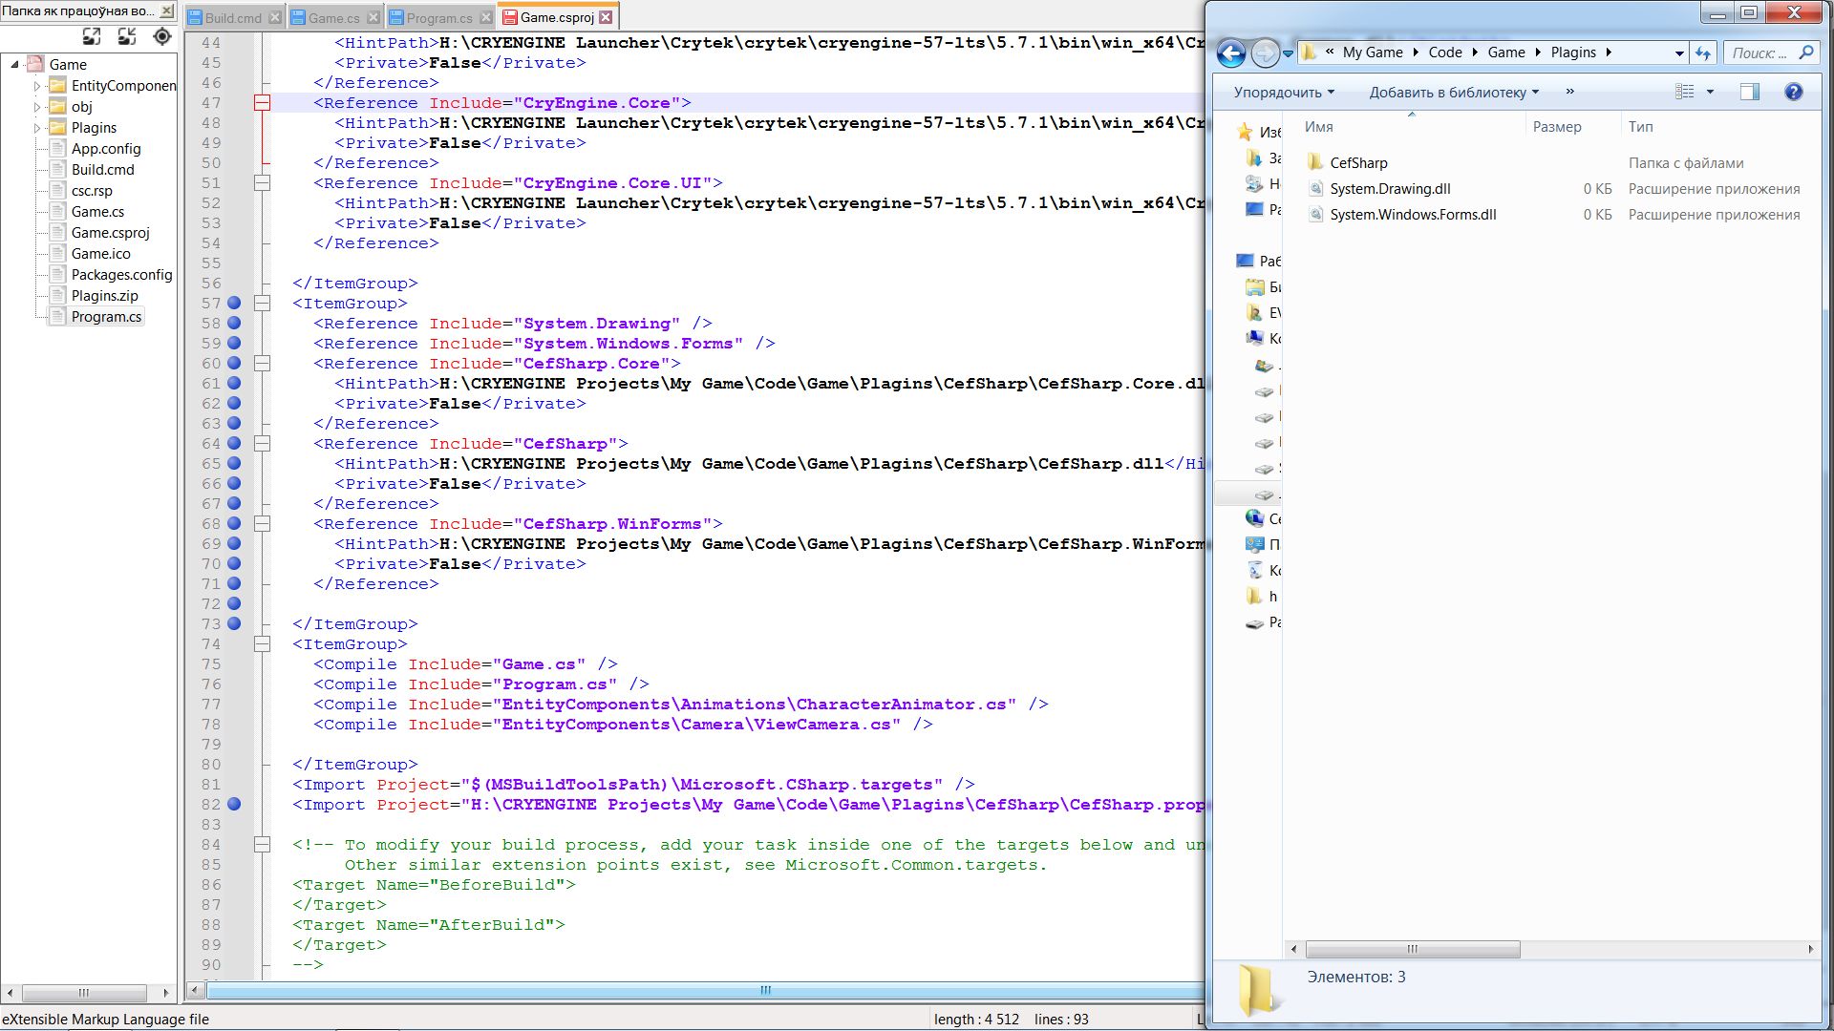
Task: Click Explorer Forward navigation button
Action: [1265, 53]
